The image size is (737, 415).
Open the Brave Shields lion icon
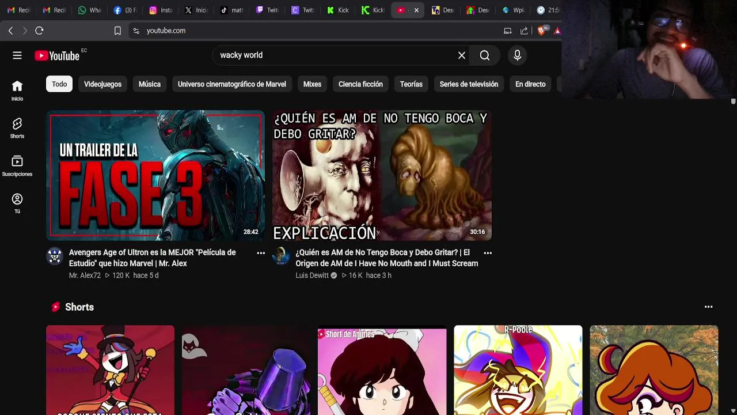click(x=541, y=31)
